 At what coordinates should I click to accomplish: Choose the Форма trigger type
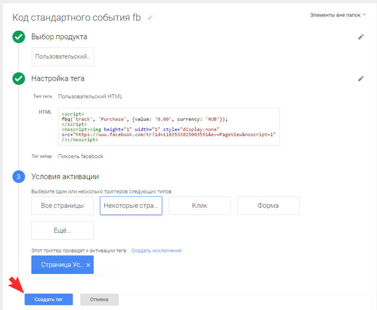point(268,206)
